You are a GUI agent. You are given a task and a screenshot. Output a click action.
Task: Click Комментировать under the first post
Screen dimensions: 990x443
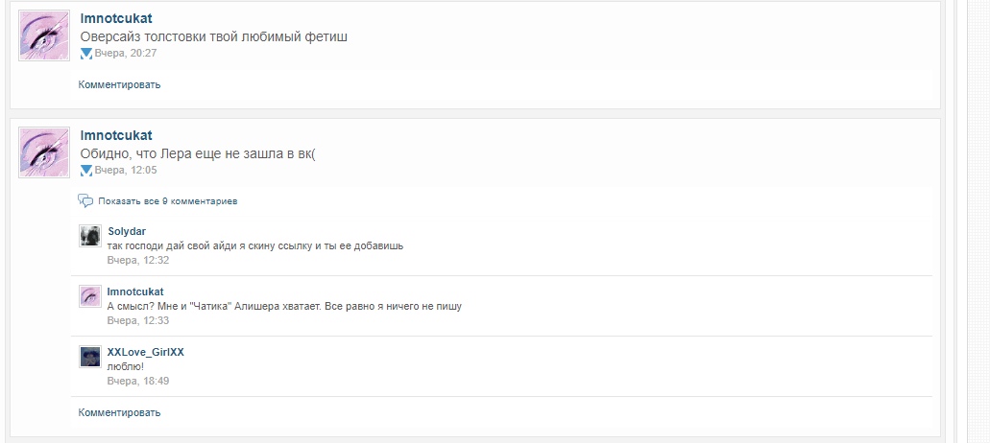click(119, 84)
